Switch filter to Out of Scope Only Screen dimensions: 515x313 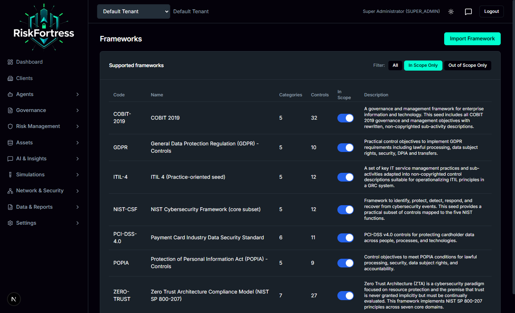468,65
